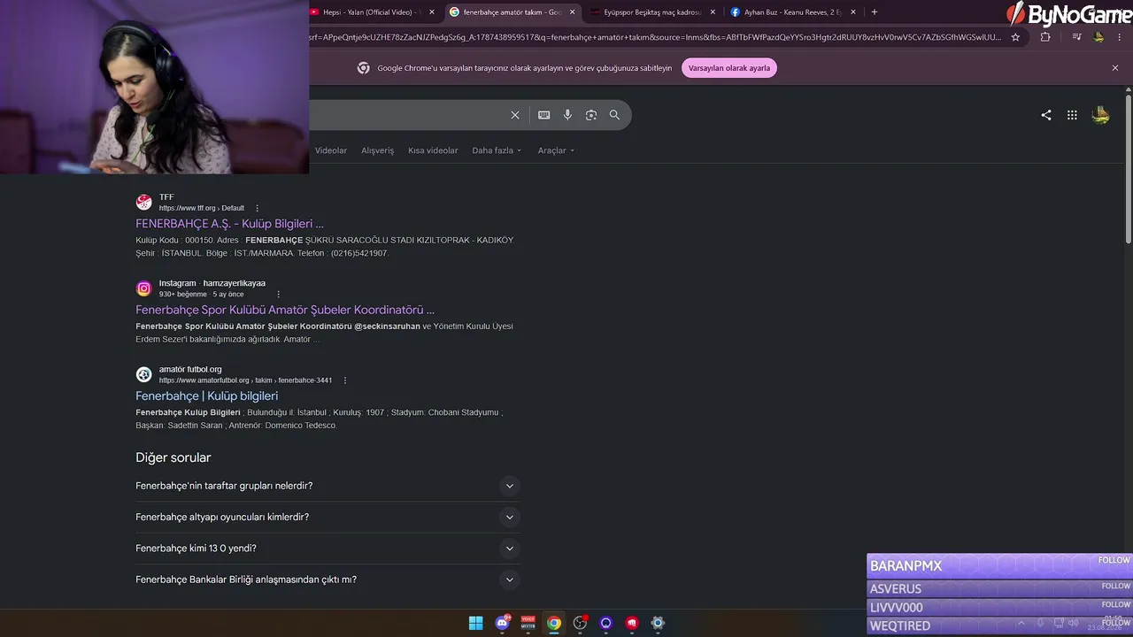Clear the Google search box text

[515, 115]
